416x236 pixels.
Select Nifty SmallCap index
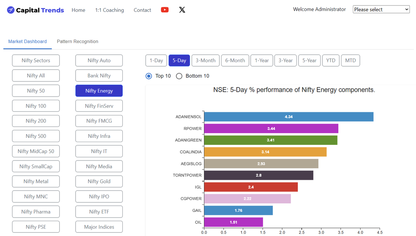(36, 166)
